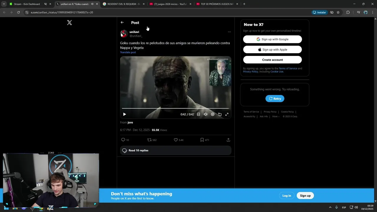Click Create account button
The height and width of the screenshot is (212, 377).
(272, 60)
